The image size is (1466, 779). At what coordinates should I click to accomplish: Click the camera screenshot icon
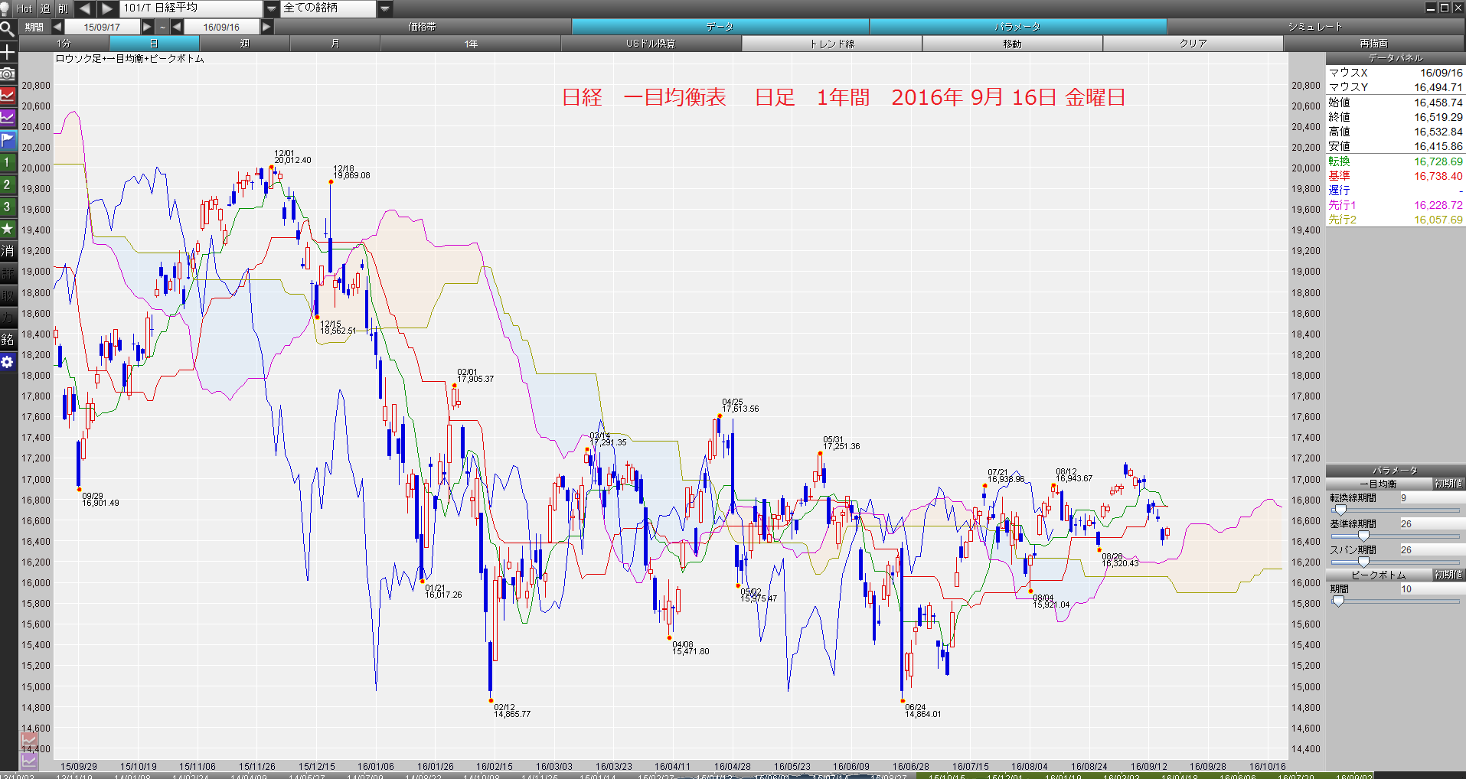(8, 73)
